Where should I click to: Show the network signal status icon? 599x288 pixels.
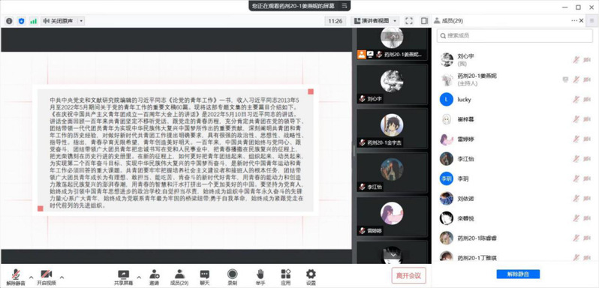pos(34,21)
